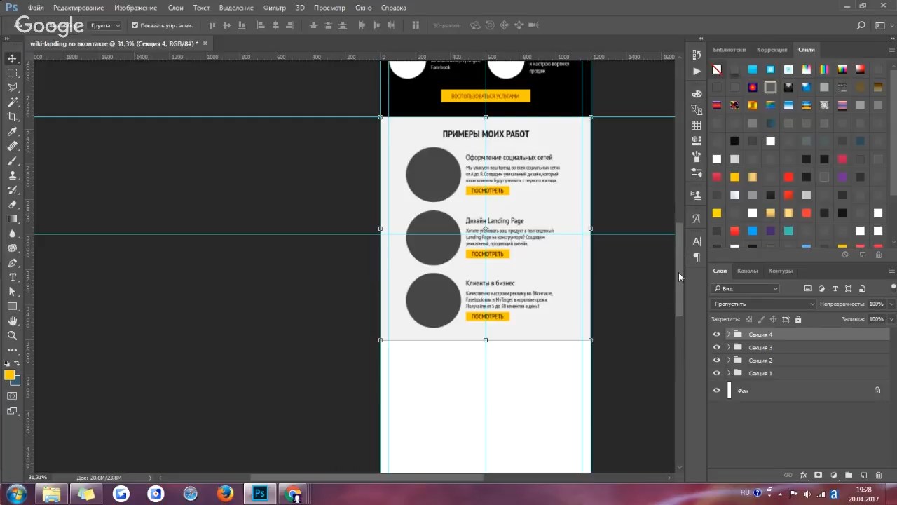Expand the Секция 3 group

(728, 347)
